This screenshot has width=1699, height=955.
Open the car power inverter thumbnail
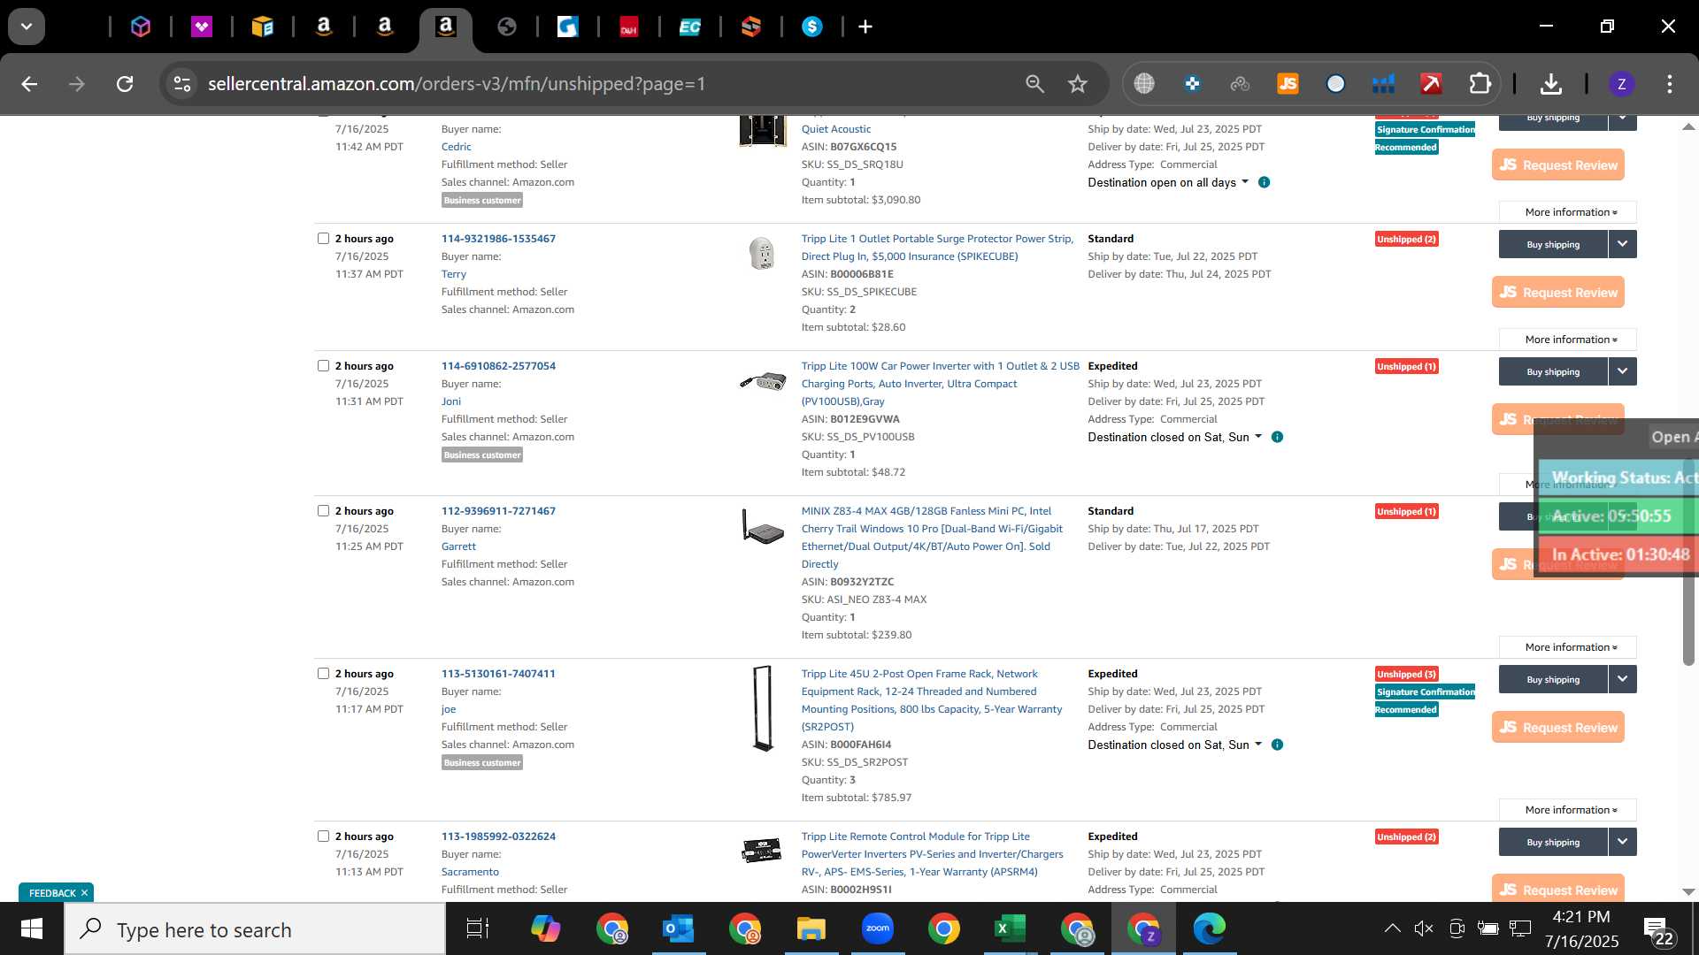click(x=763, y=381)
